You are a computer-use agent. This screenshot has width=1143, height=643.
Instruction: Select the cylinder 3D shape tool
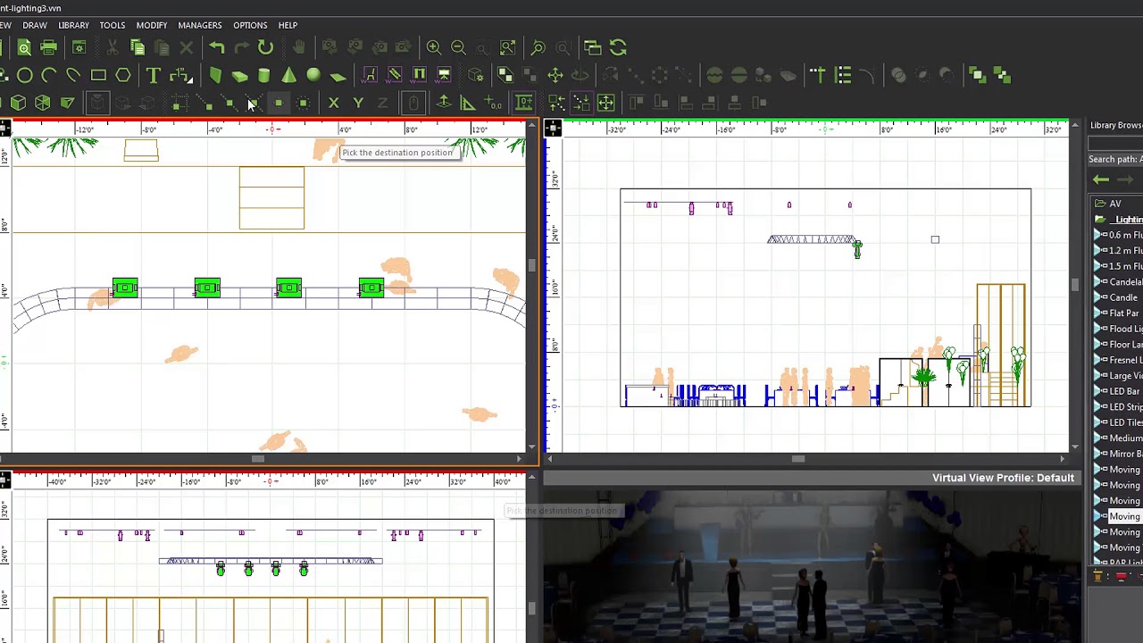click(x=264, y=75)
